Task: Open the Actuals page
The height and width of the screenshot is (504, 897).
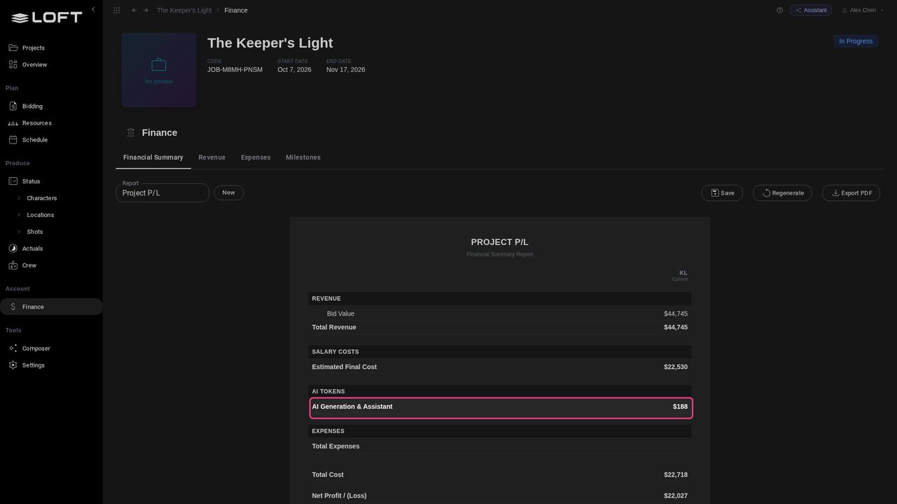Action: pos(51,248)
